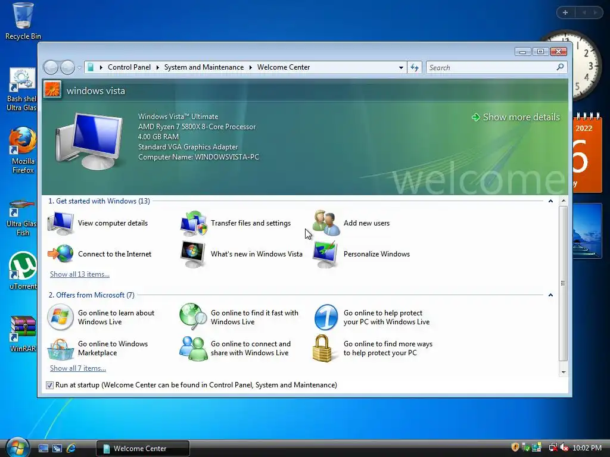Click the '1. Get started with Windows (13)' heading
Screen dimensions: 610x457
click(x=99, y=201)
